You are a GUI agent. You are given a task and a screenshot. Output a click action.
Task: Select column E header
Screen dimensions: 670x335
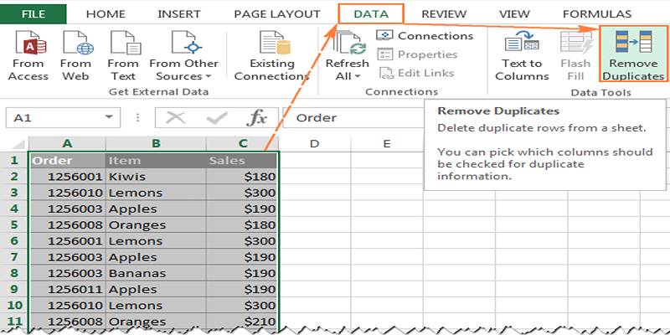click(387, 143)
